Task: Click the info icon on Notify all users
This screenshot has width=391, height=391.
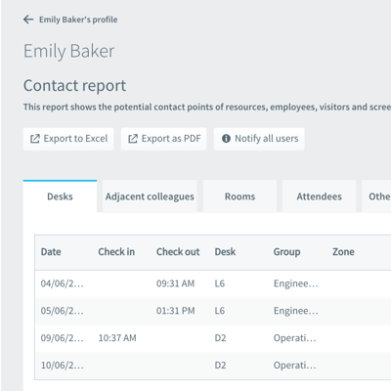Action: point(226,139)
